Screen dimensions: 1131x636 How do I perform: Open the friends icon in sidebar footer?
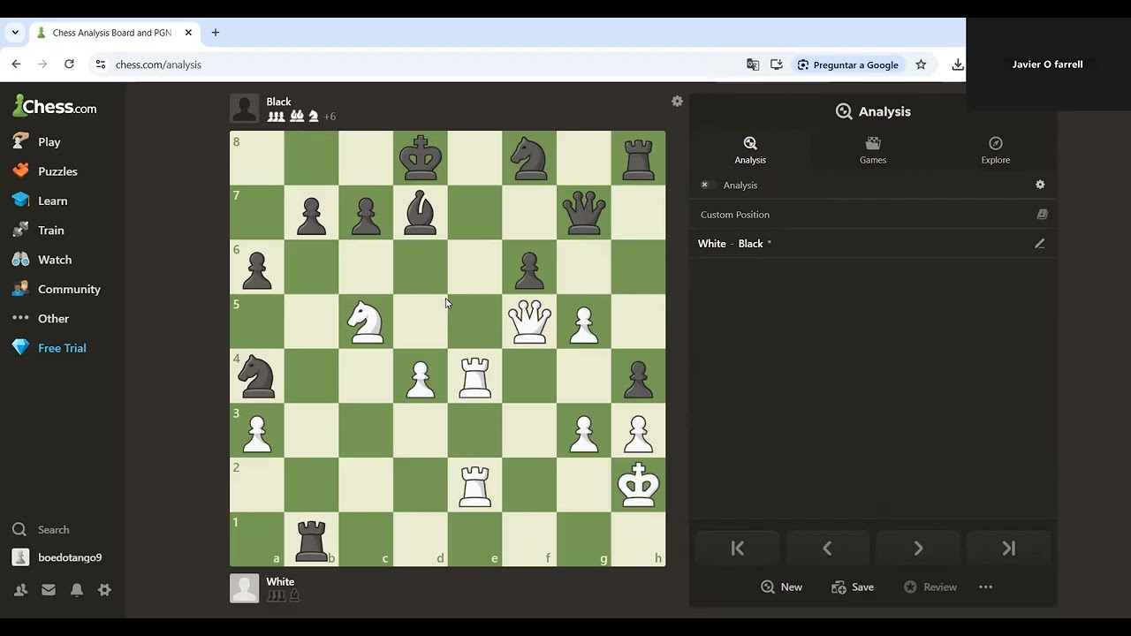point(20,590)
